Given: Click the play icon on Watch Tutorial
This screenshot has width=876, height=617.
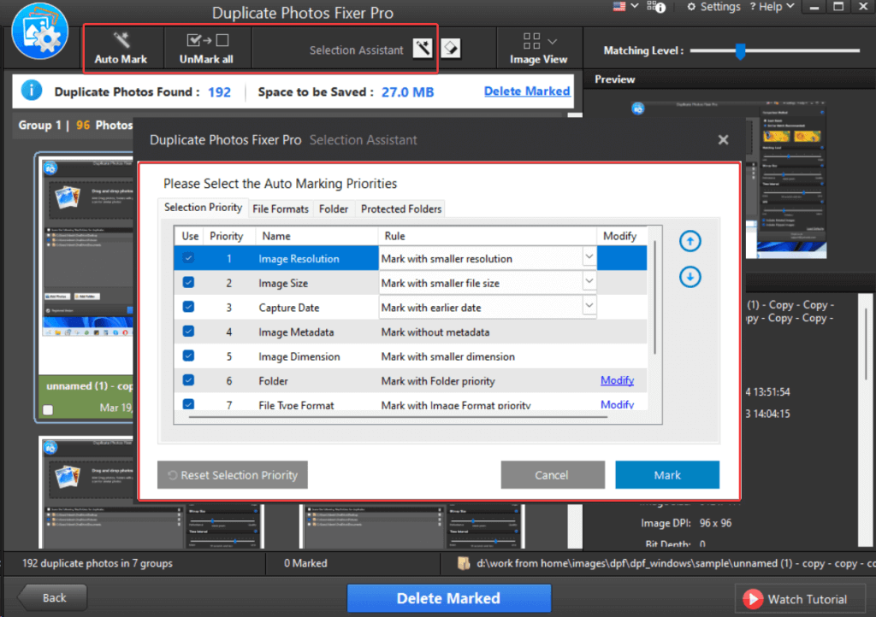Looking at the screenshot, I should coord(753,599).
